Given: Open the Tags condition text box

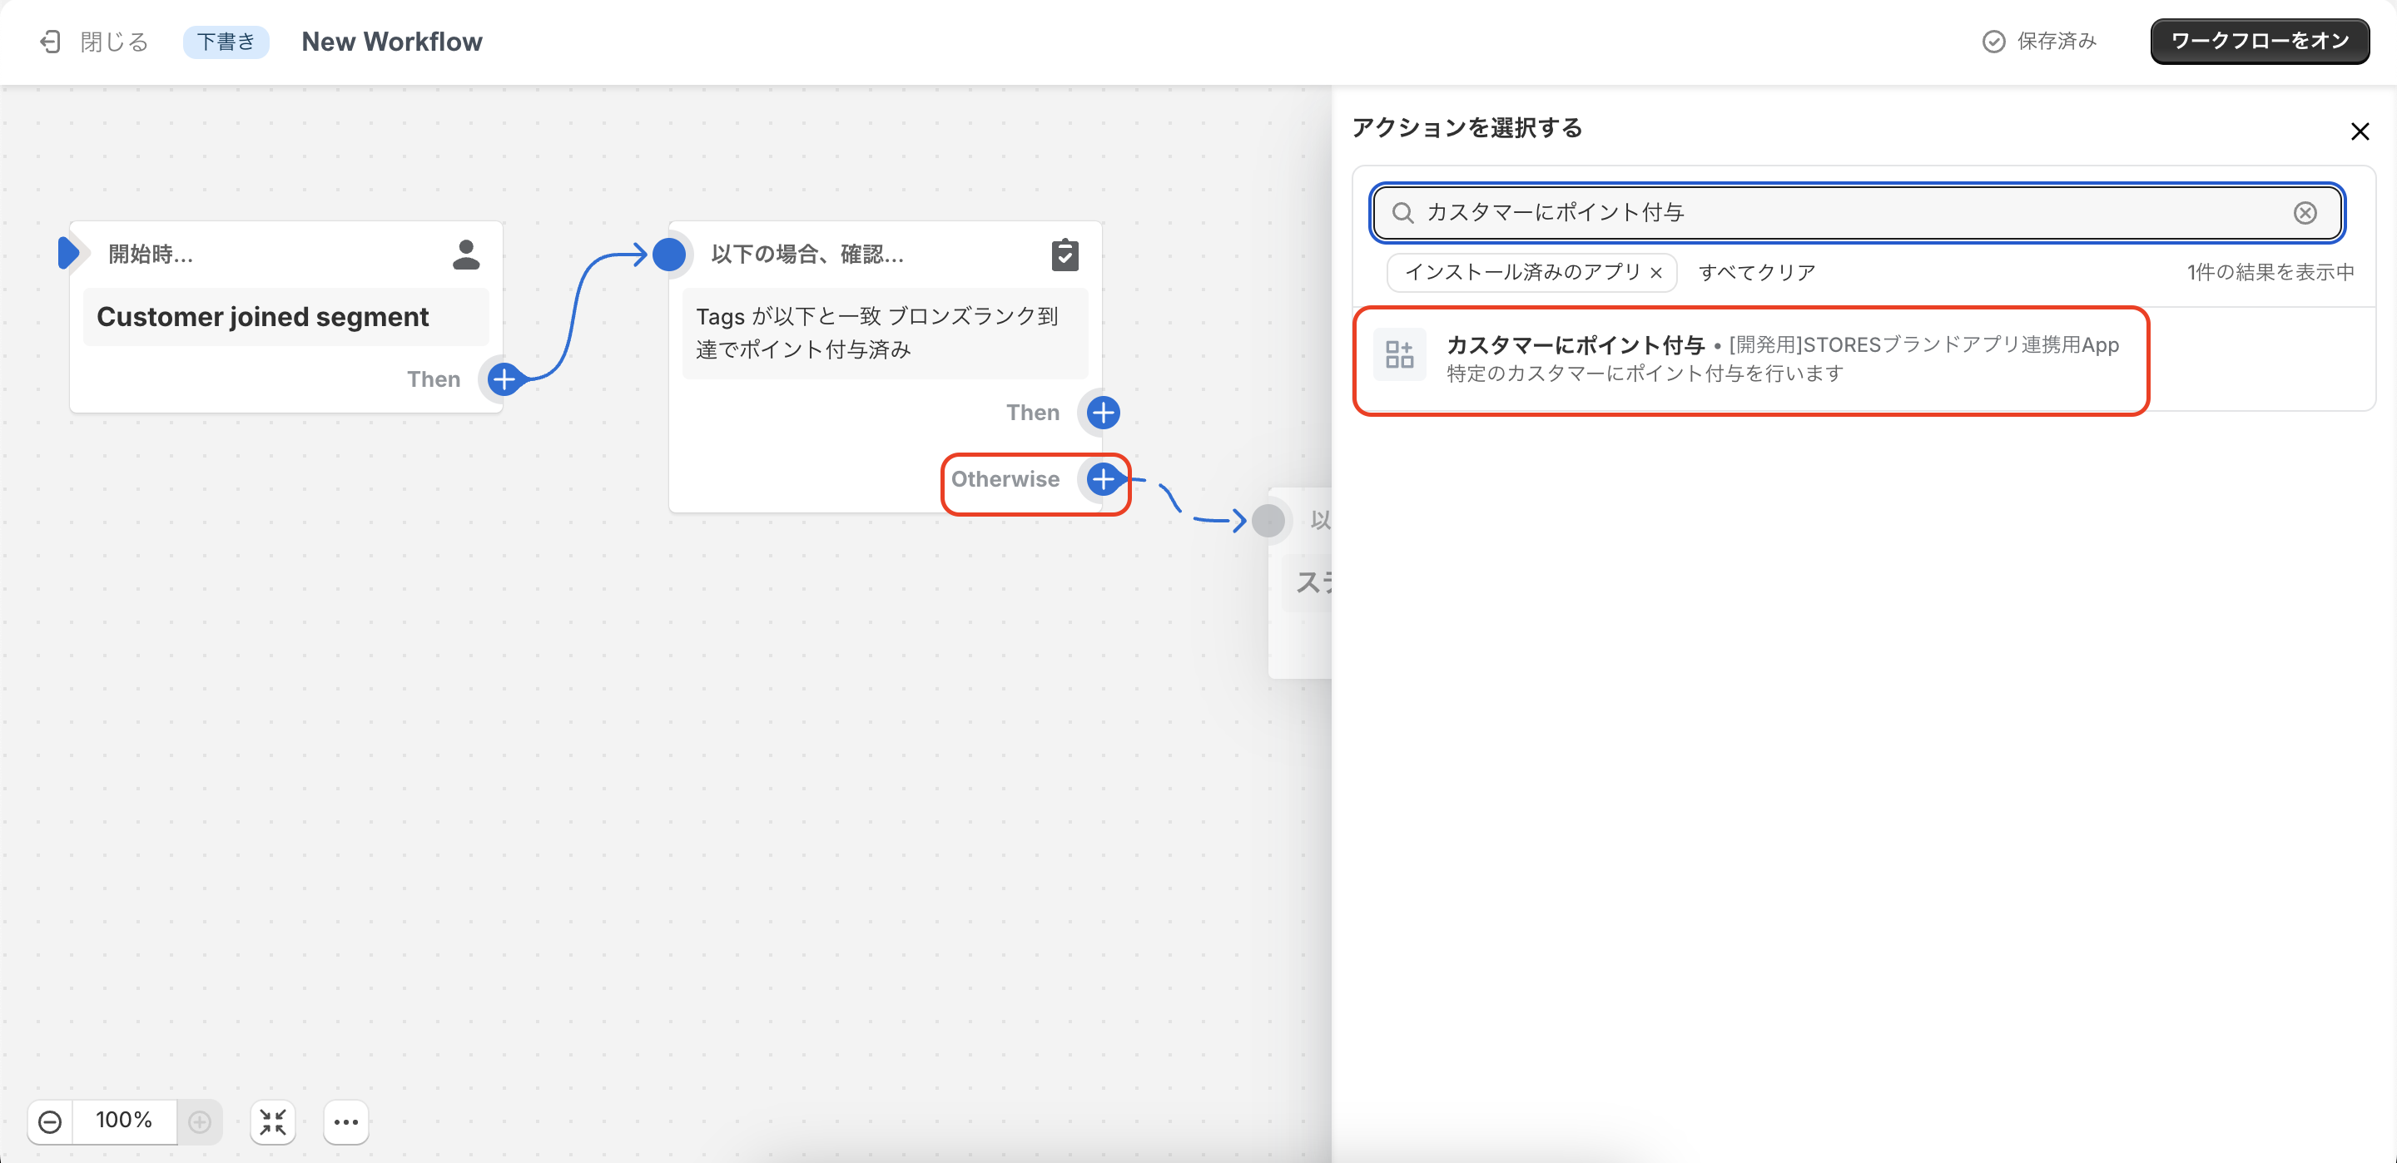Looking at the screenshot, I should click(x=884, y=333).
